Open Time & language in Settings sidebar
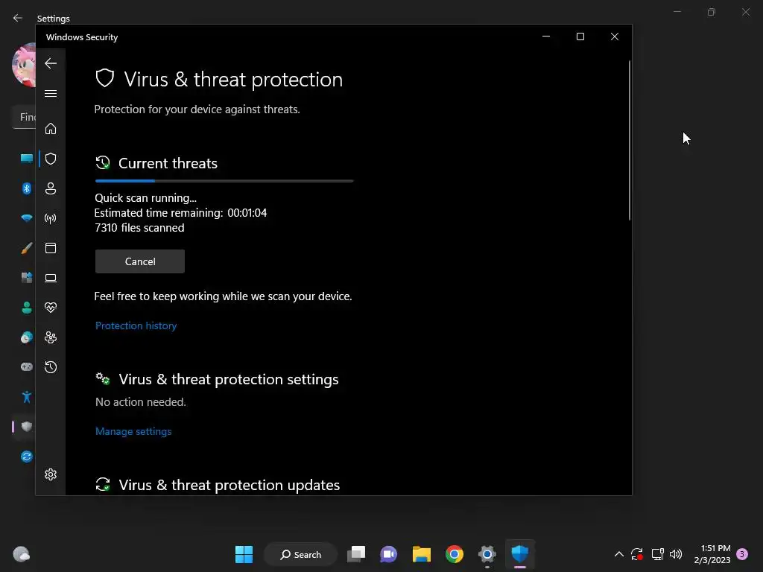This screenshot has width=763, height=572. (x=27, y=337)
